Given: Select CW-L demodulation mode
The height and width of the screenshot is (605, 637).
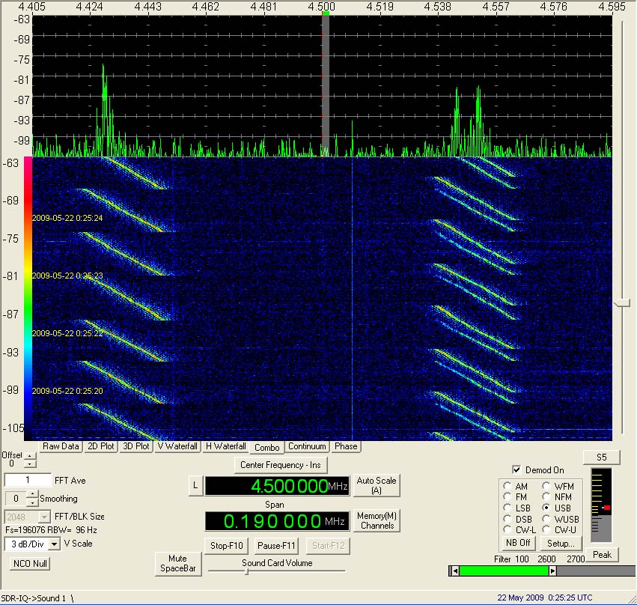Looking at the screenshot, I should 507,529.
